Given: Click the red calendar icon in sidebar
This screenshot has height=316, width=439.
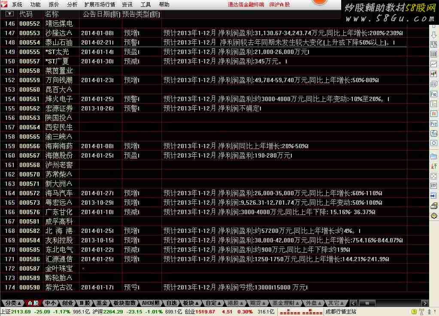Looking at the screenshot, I should [434, 114].
